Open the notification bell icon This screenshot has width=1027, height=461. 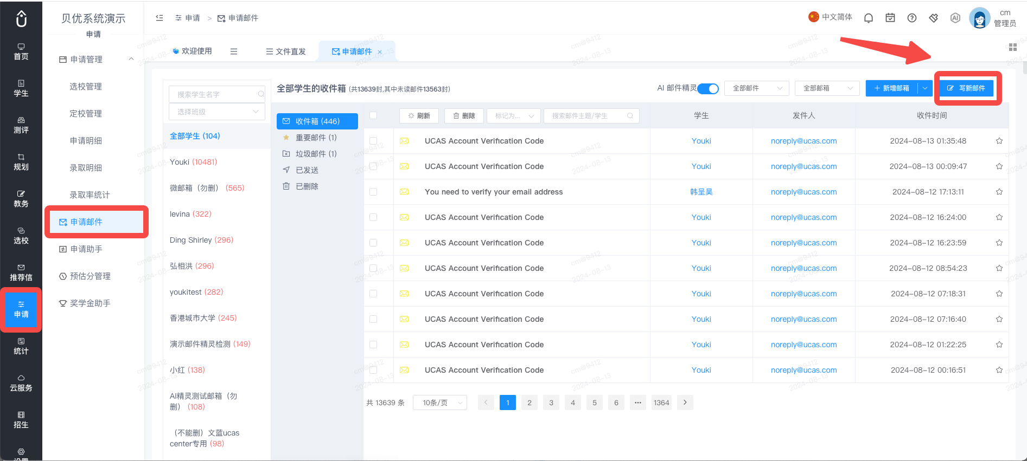(x=869, y=18)
